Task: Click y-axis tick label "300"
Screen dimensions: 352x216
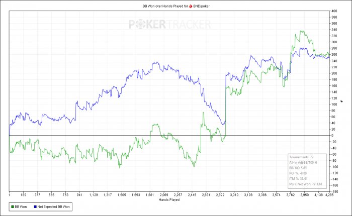Action: pos(334,42)
